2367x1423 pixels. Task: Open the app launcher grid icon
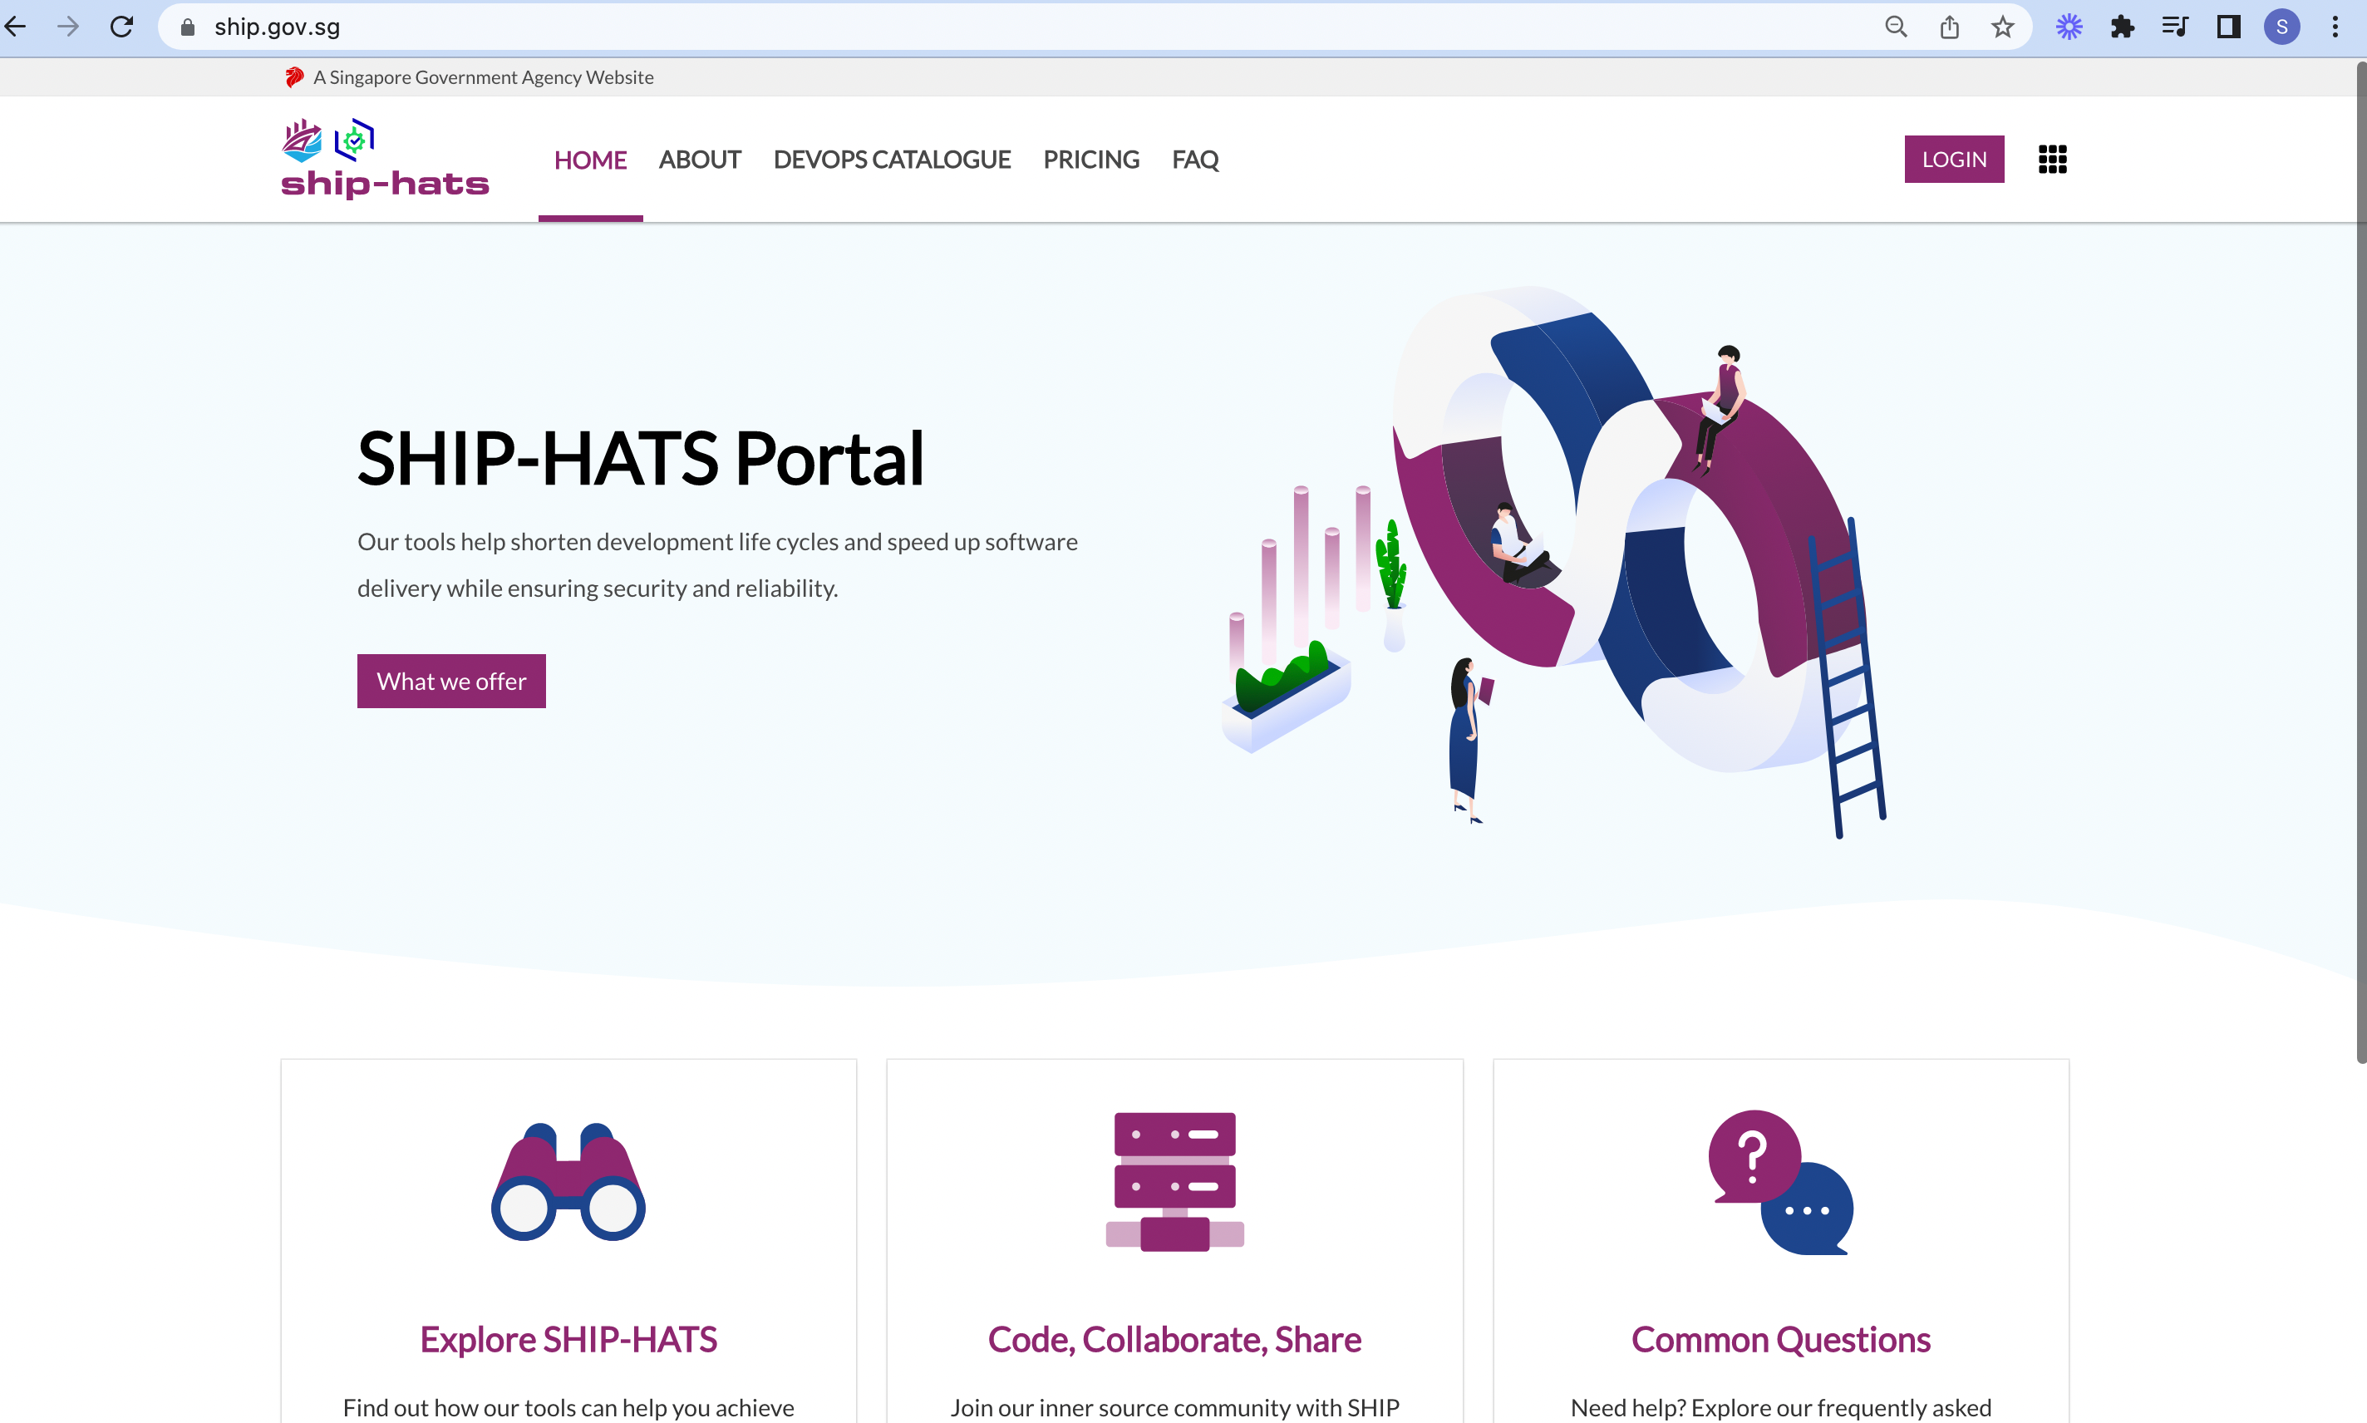click(x=2051, y=160)
